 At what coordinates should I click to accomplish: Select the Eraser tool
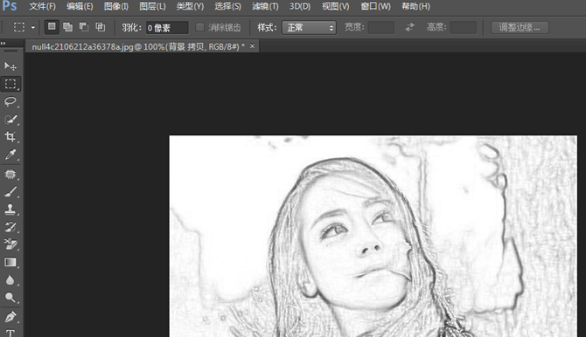click(x=10, y=244)
